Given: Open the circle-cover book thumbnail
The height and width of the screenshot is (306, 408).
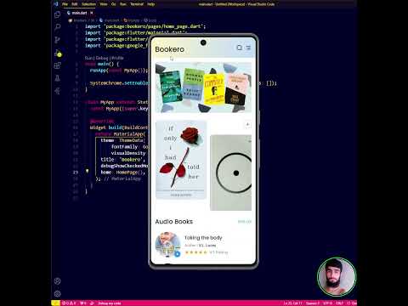Looking at the screenshot, I should coord(230,173).
